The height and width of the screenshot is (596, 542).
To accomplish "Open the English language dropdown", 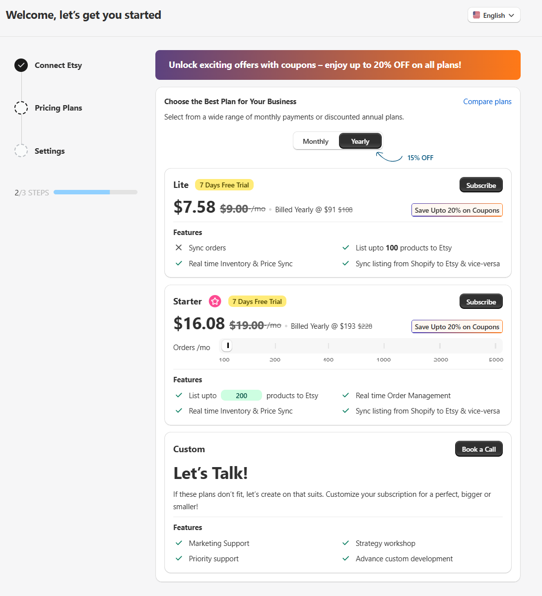I will pyautogui.click(x=494, y=15).
